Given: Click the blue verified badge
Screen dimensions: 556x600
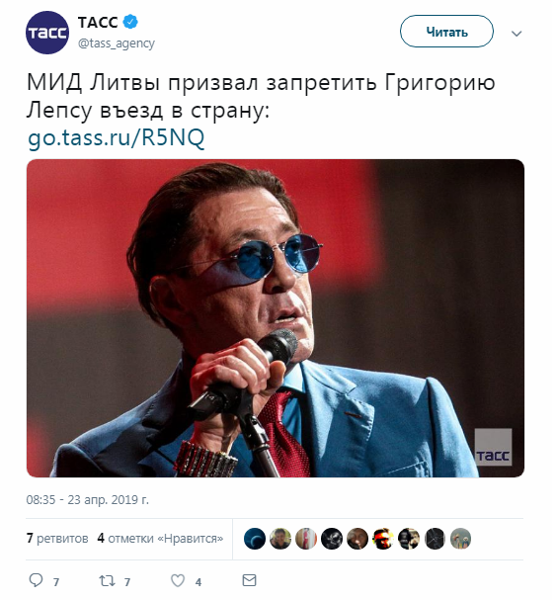Looking at the screenshot, I should (130, 22).
